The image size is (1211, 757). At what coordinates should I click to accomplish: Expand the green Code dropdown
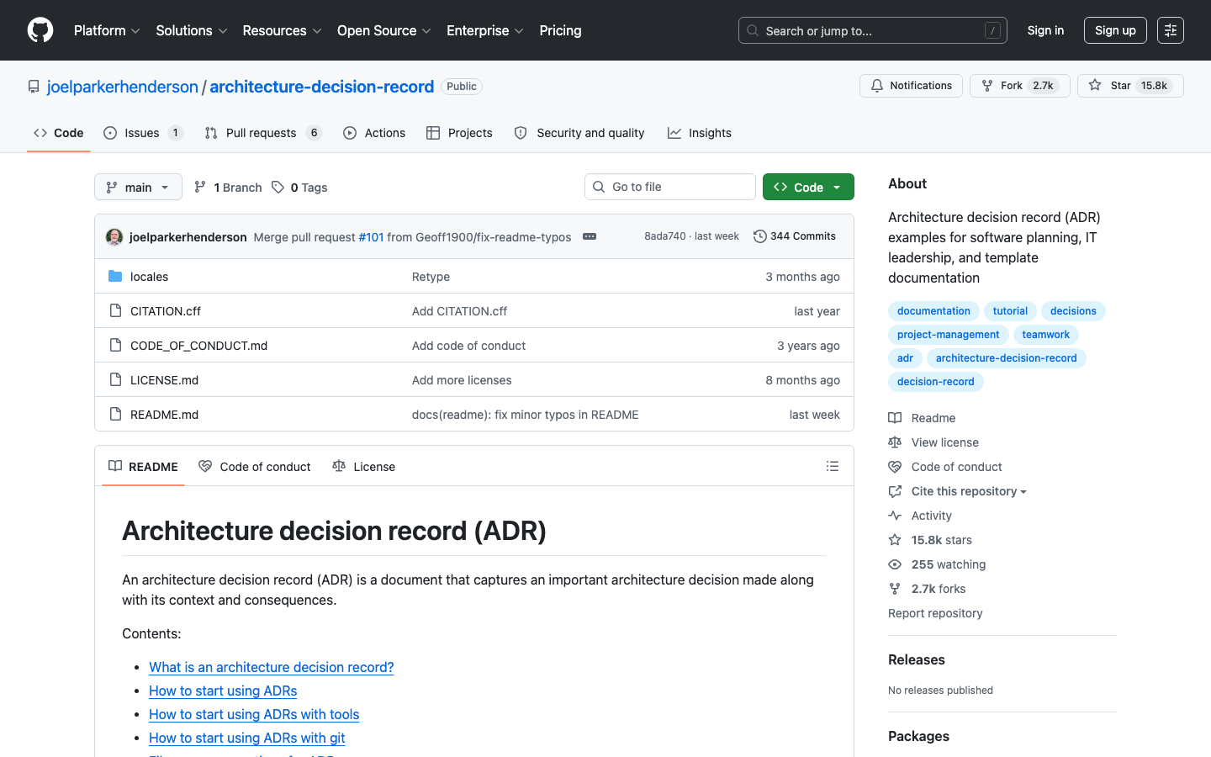tap(808, 187)
